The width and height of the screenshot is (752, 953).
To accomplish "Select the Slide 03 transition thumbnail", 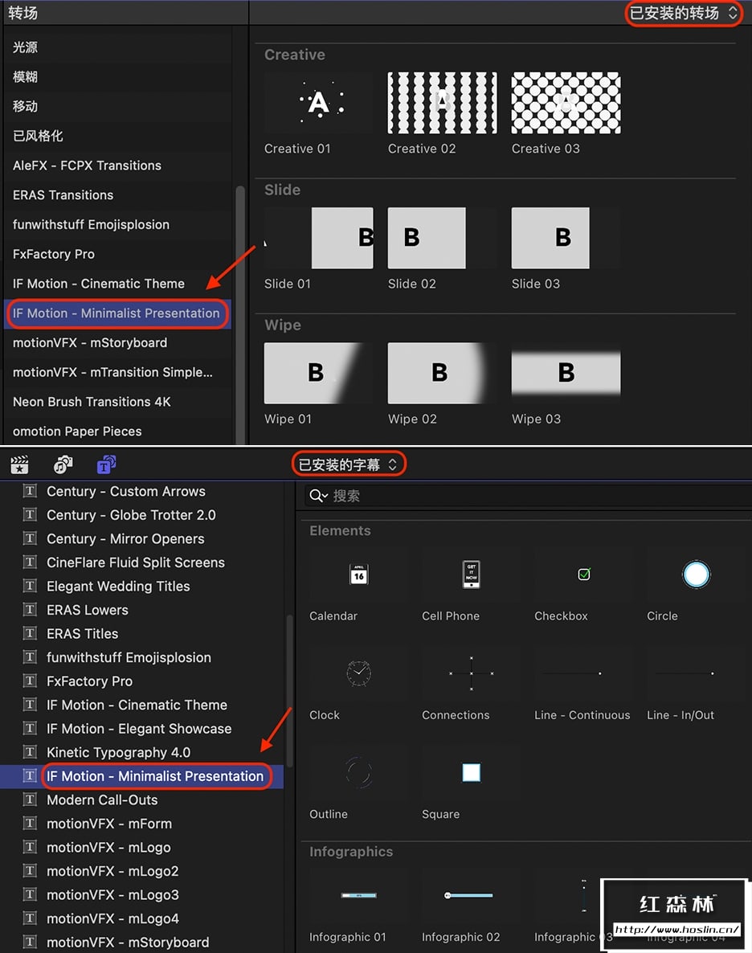I will click(x=566, y=238).
